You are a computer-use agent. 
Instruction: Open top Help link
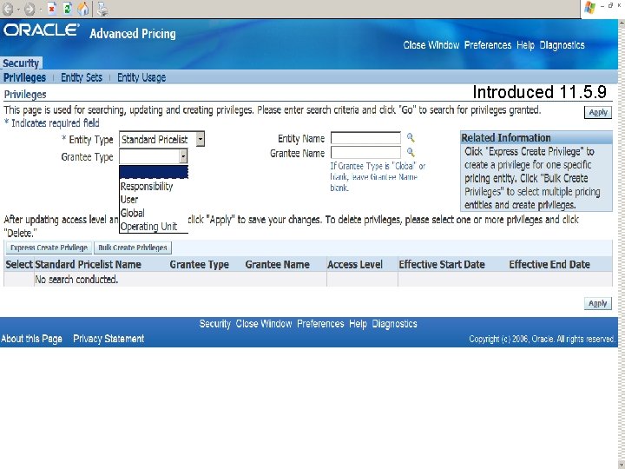pos(525,45)
